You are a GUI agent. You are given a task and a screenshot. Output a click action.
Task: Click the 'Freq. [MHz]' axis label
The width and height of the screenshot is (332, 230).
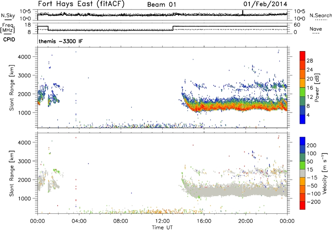(7, 28)
